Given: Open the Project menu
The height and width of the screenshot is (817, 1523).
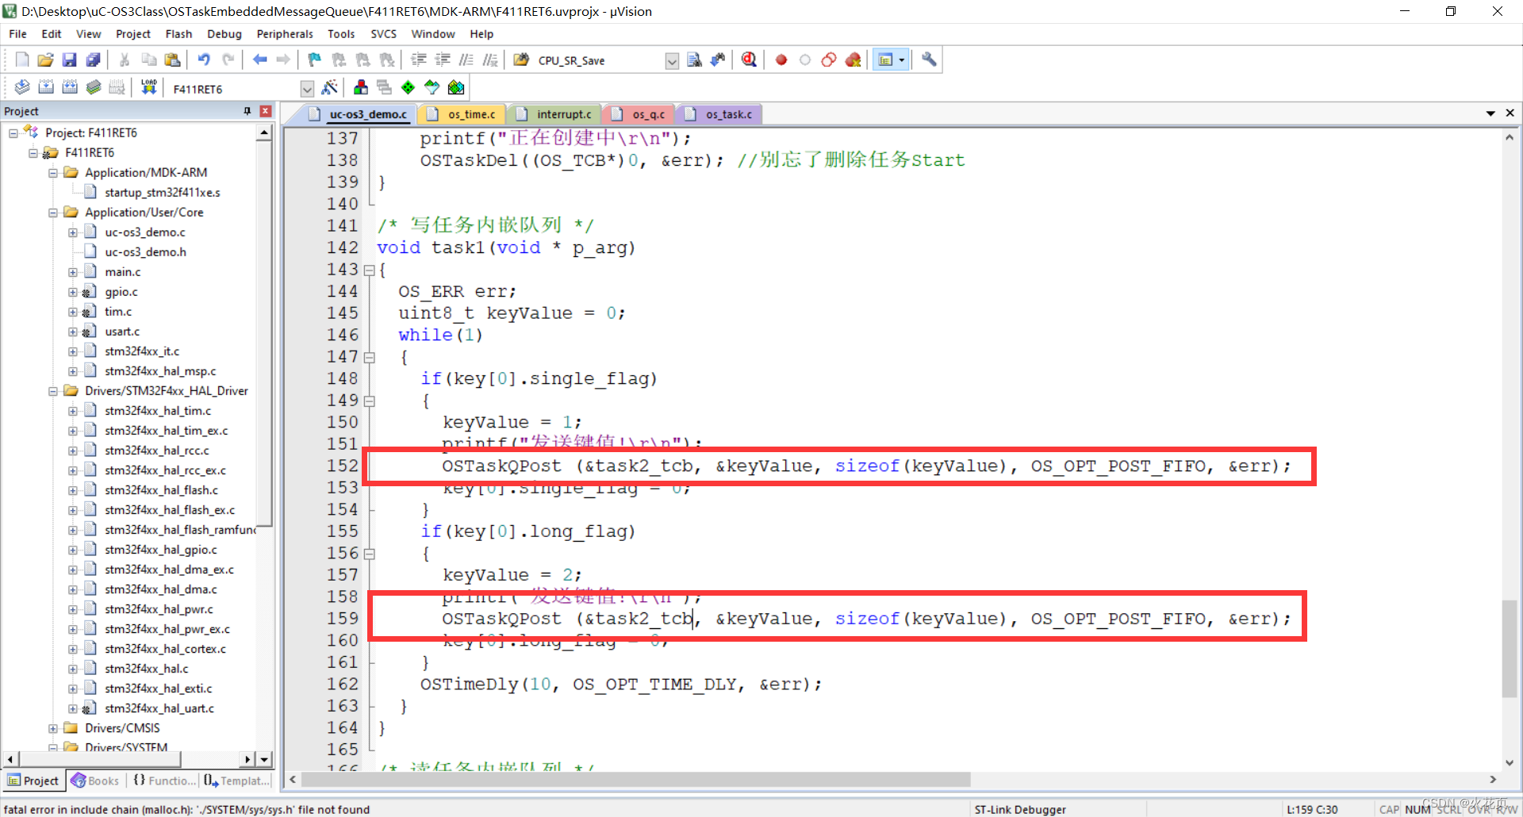Looking at the screenshot, I should pyautogui.click(x=132, y=34).
